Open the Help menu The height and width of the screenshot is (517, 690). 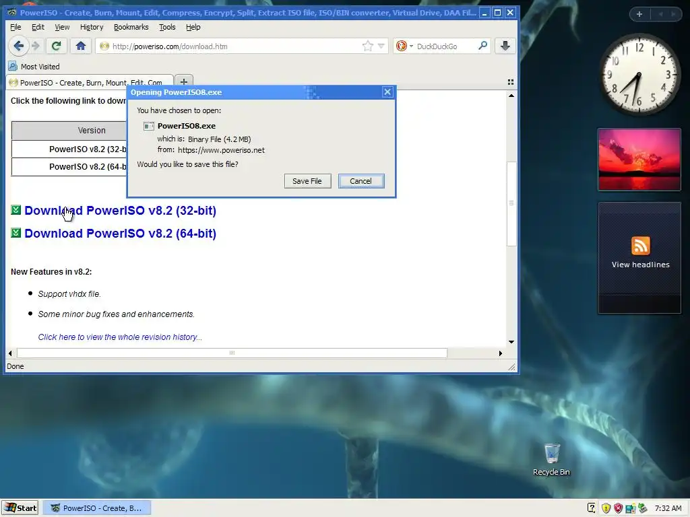tap(193, 27)
